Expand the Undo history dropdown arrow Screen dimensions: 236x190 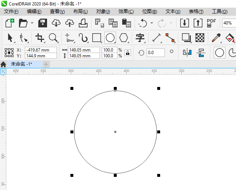coord(152,23)
